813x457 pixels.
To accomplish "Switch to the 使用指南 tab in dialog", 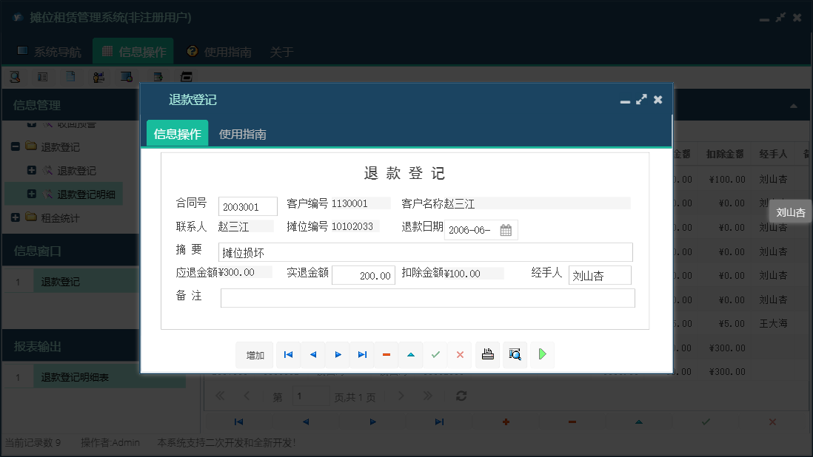I will (241, 134).
